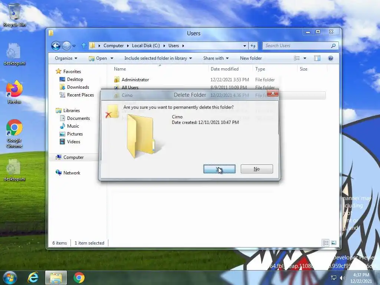
Task: Go back with the Explorer back arrow
Action: (56, 46)
